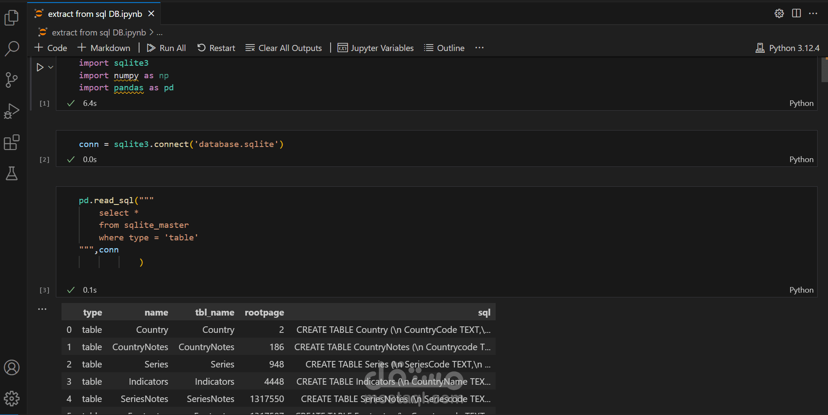This screenshot has height=415, width=828.
Task: Split the editor right
Action: point(796,13)
